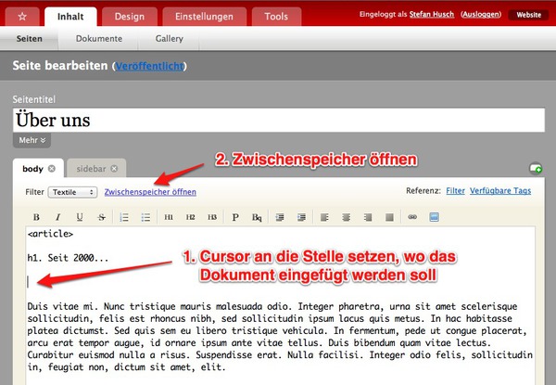
Task: Insert a link with the chain icon
Action: (x=412, y=217)
